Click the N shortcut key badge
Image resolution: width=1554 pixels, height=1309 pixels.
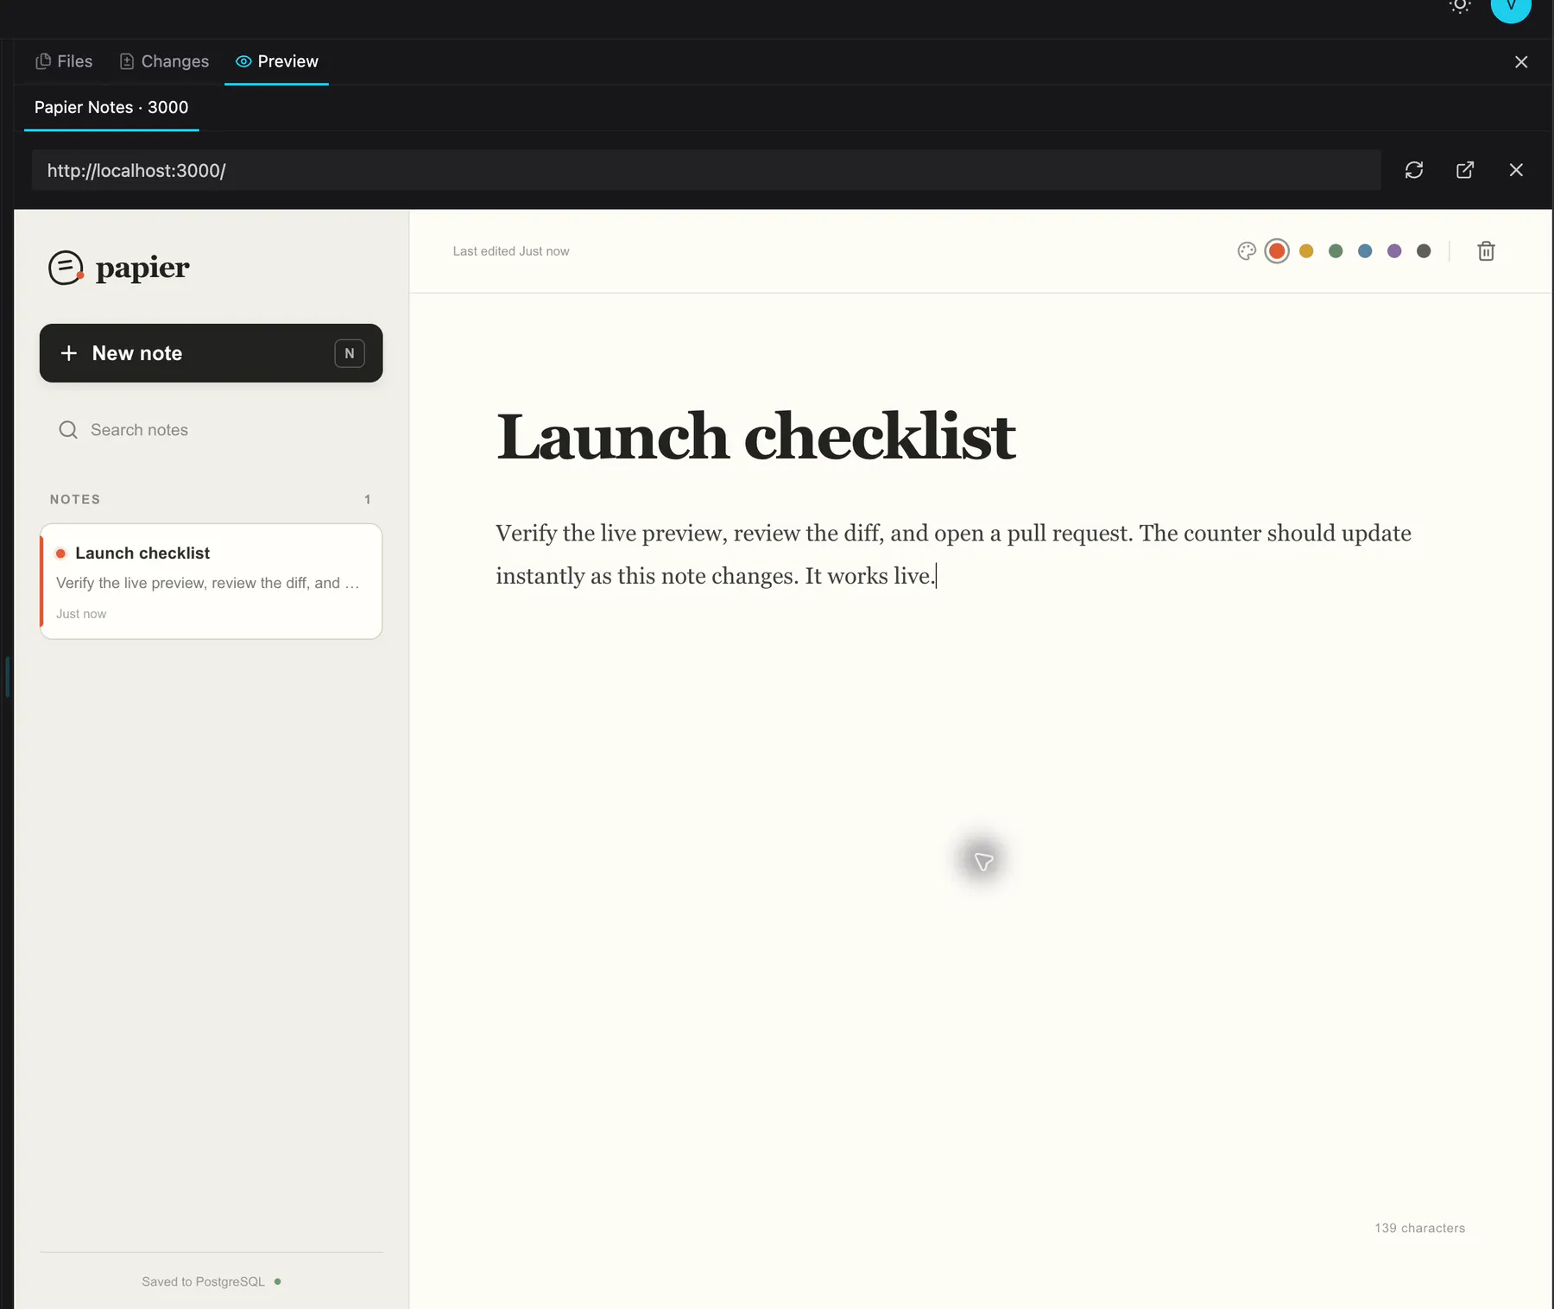pyautogui.click(x=350, y=353)
